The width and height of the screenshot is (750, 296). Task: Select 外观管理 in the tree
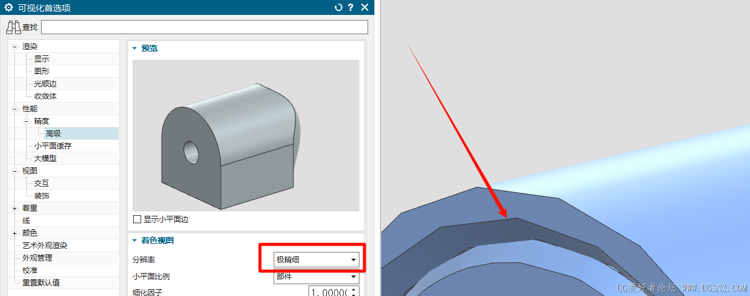point(37,257)
